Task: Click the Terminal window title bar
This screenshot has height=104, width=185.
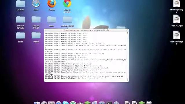Action: pyautogui.click(x=86, y=30)
